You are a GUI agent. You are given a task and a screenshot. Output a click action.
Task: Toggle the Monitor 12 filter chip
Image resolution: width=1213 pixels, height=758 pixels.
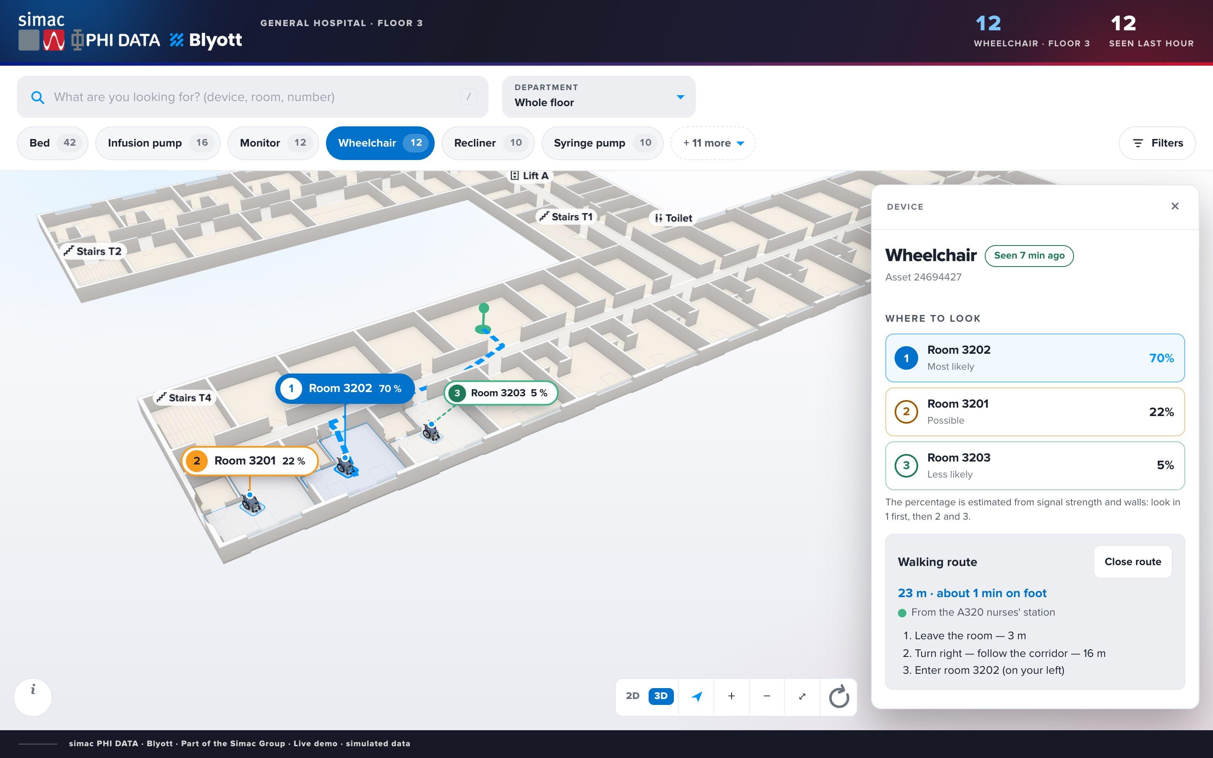pos(273,143)
